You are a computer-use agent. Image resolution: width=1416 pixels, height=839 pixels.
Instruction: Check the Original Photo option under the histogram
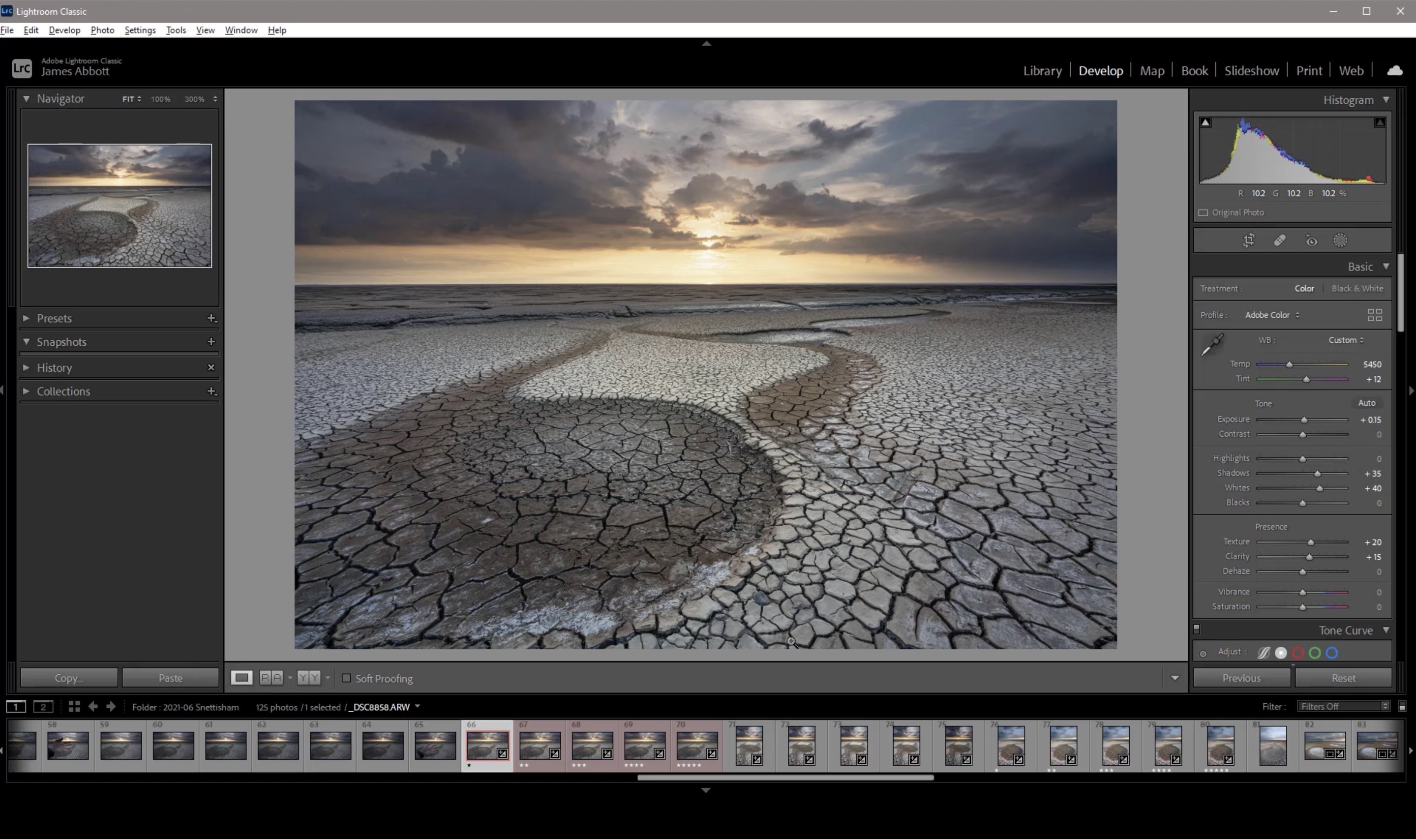[1204, 212]
